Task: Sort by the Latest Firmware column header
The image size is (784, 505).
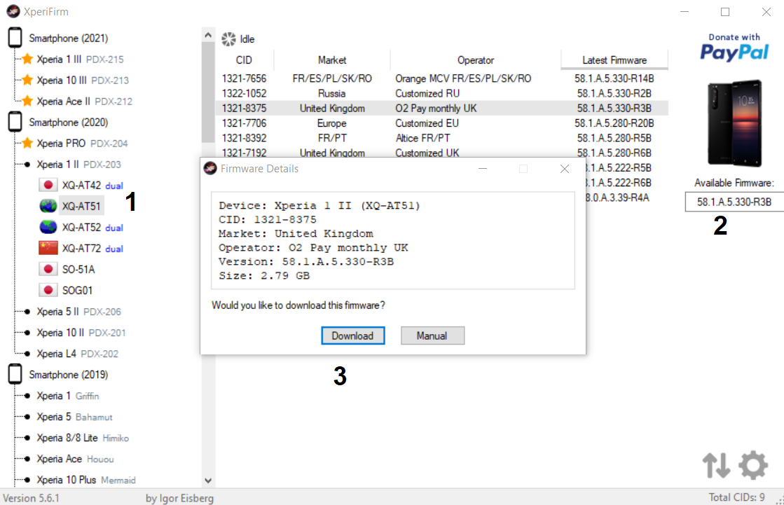Action: (x=614, y=60)
